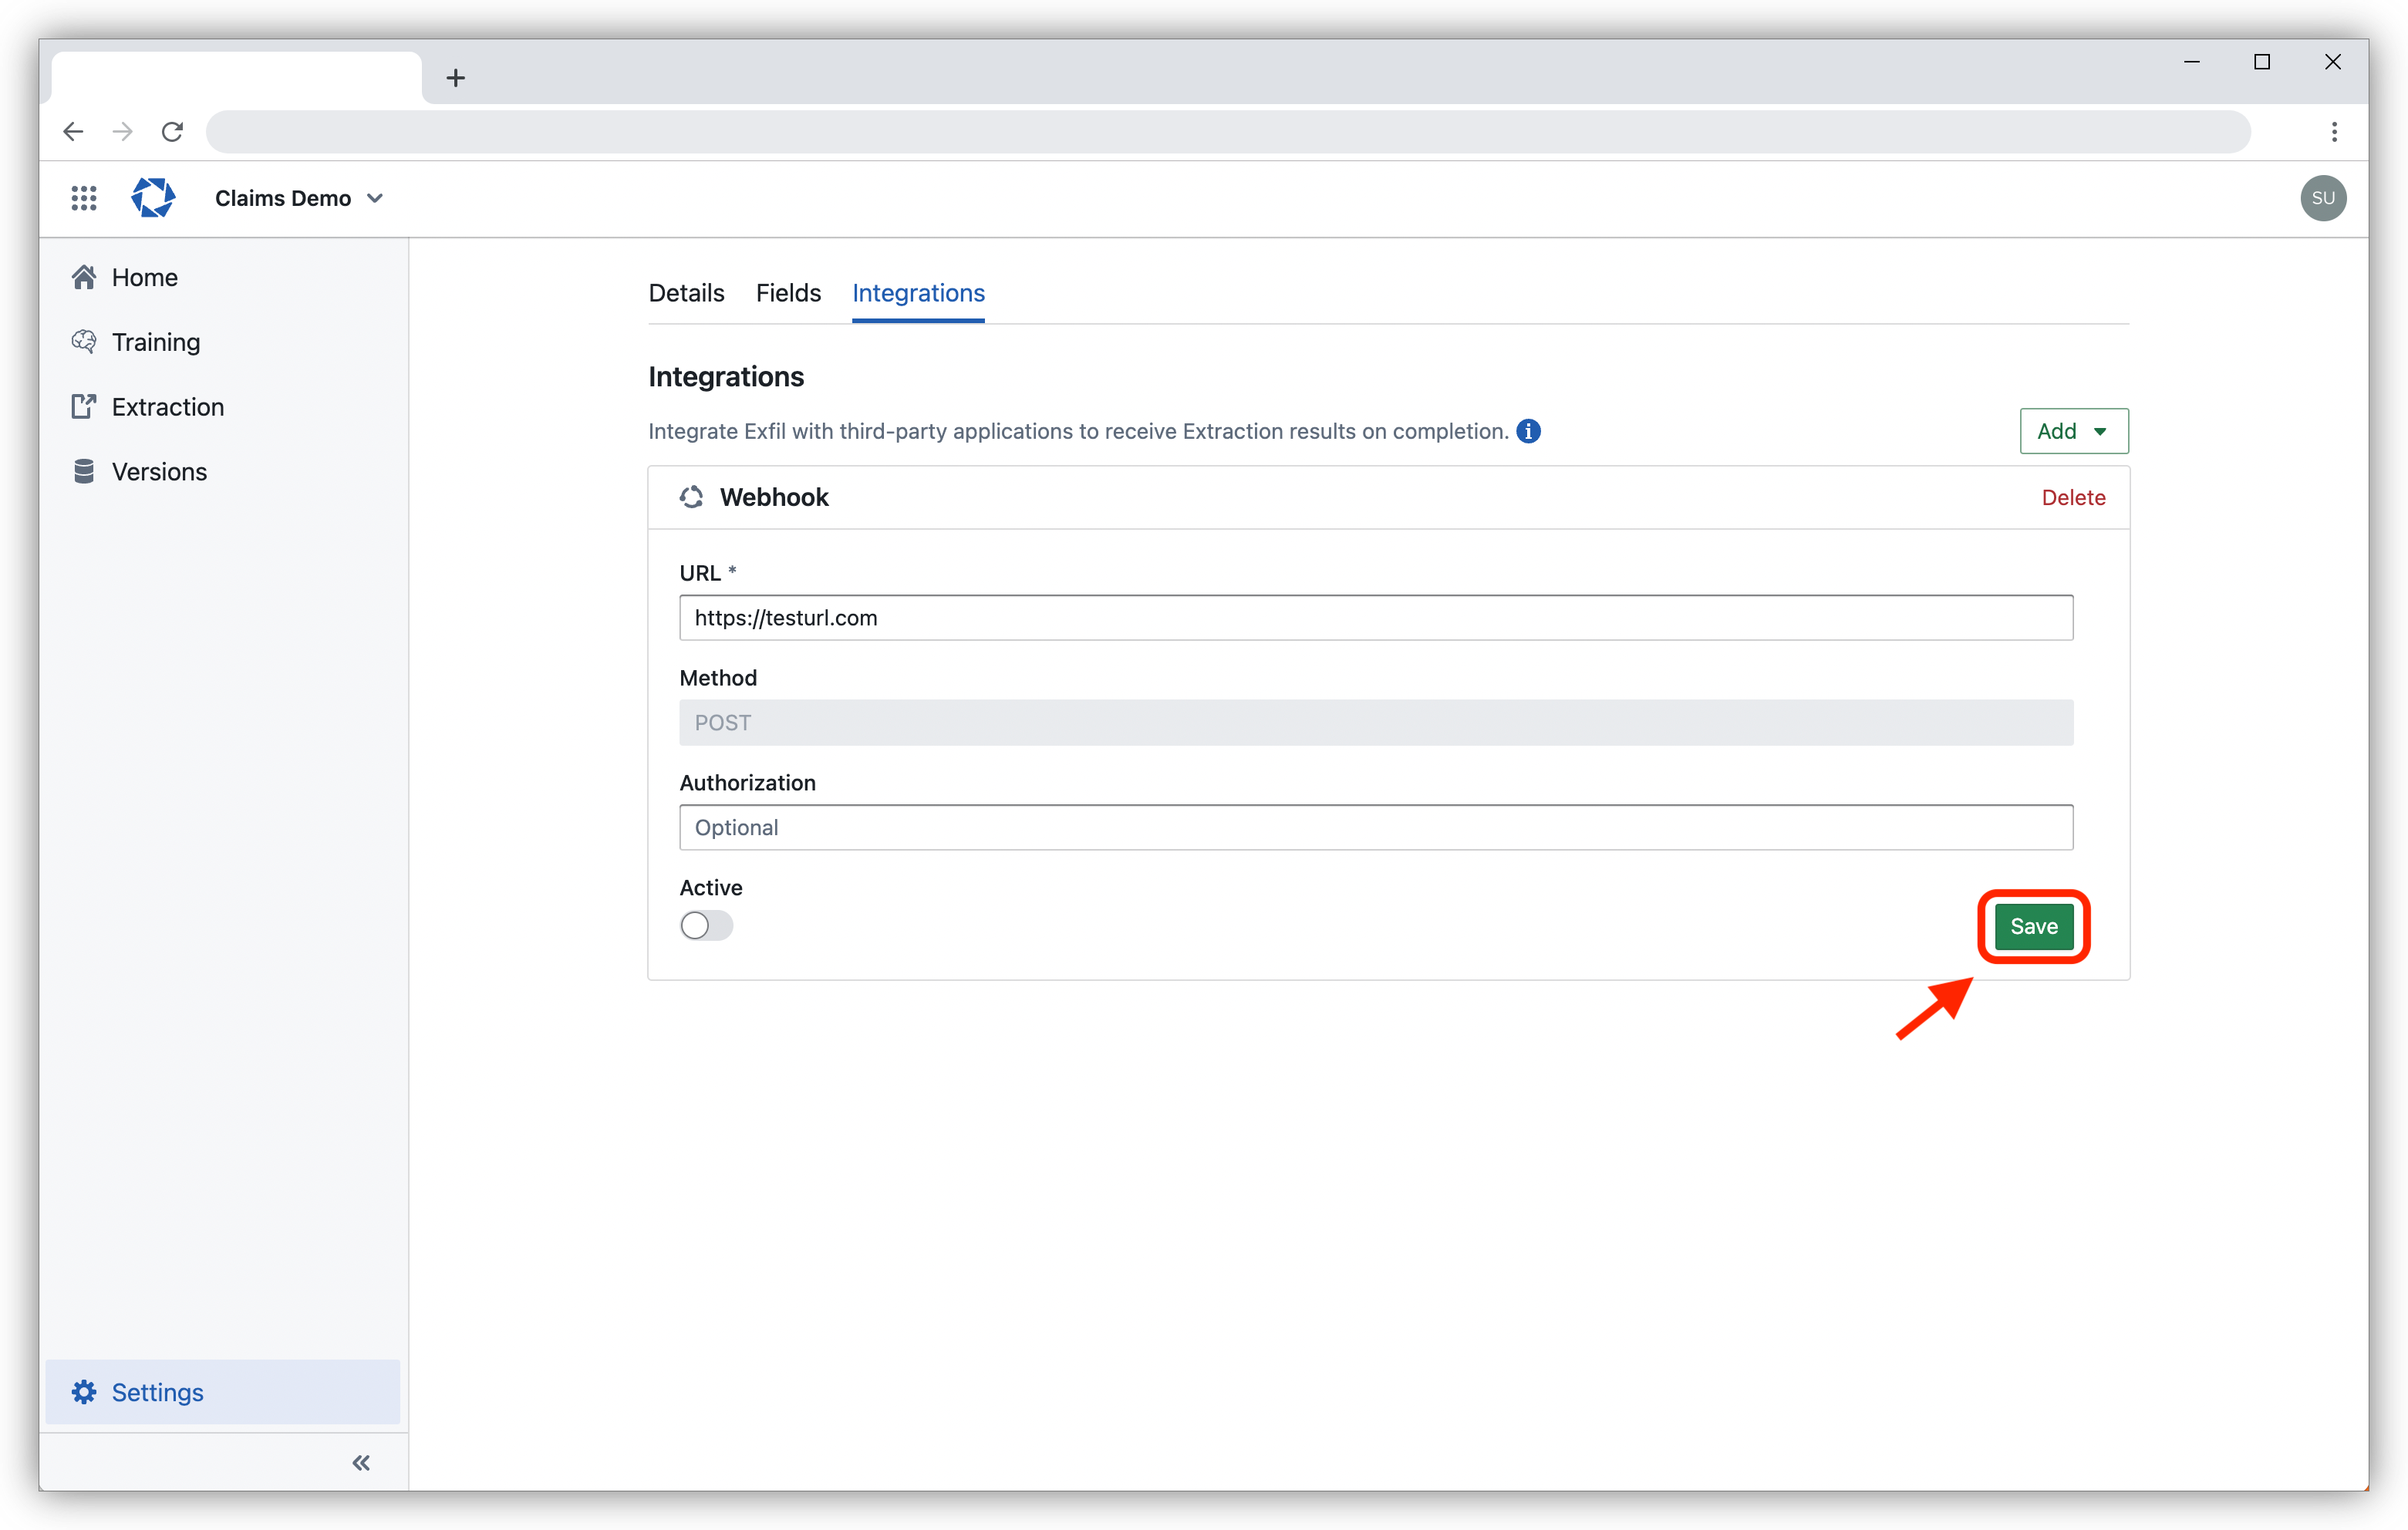Save the webhook configuration
2408x1530 pixels.
coord(2031,926)
